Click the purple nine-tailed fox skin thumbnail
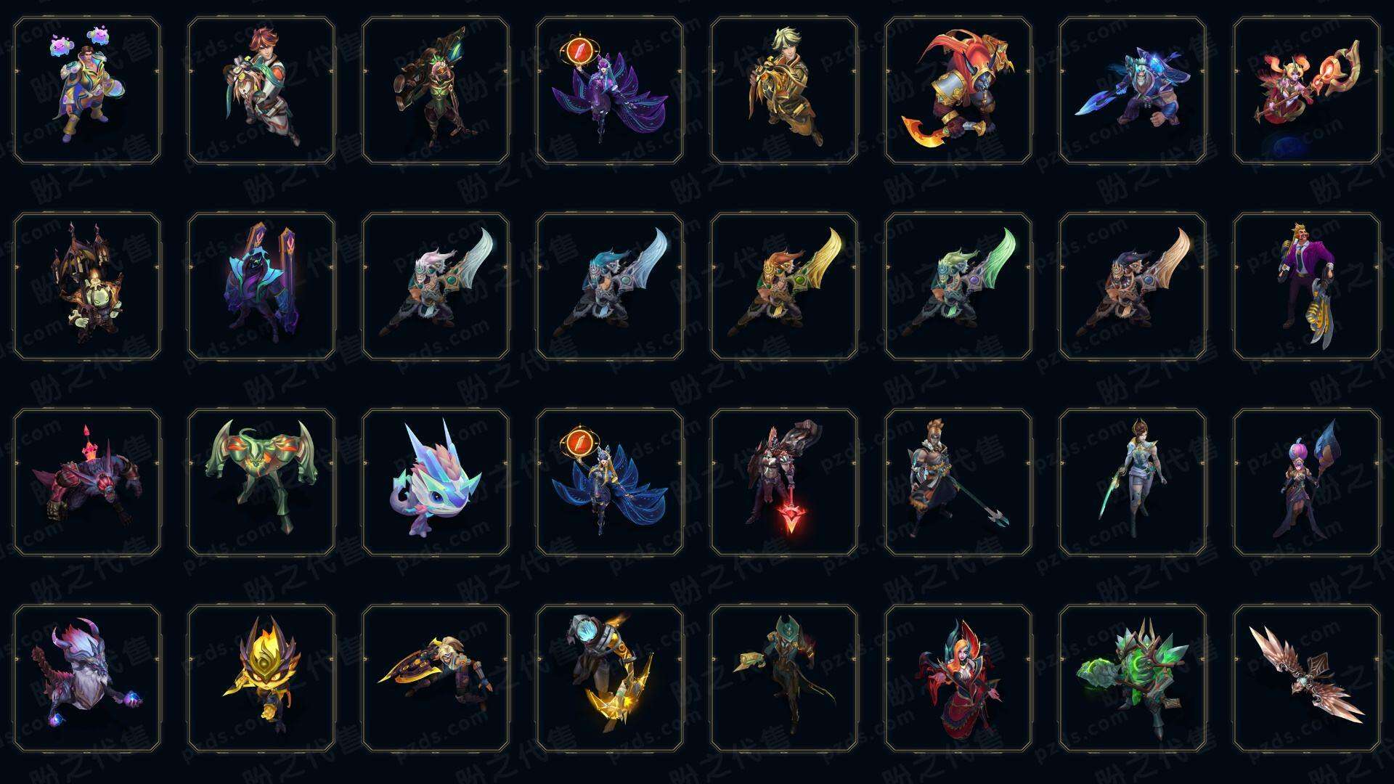The width and height of the screenshot is (1394, 784). [x=610, y=90]
